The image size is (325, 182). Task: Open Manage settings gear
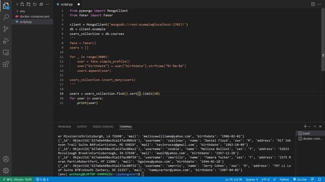[x=6, y=171]
